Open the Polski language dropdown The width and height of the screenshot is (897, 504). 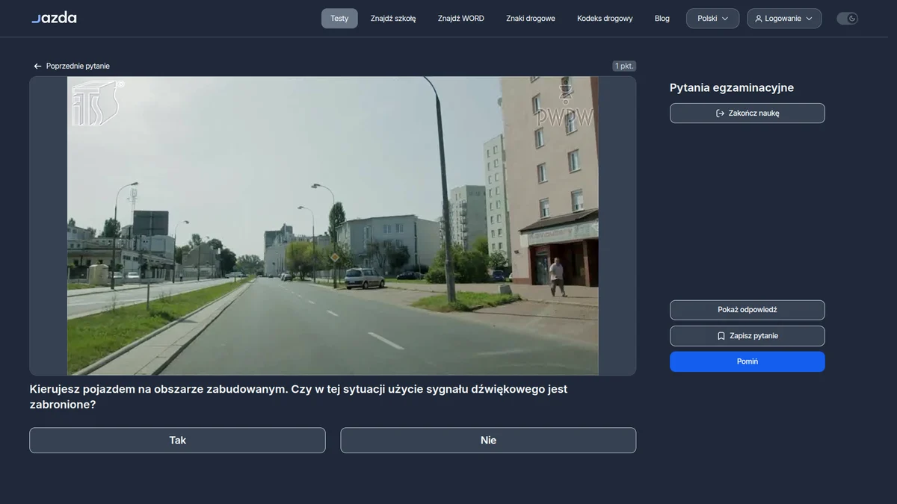[712, 19]
